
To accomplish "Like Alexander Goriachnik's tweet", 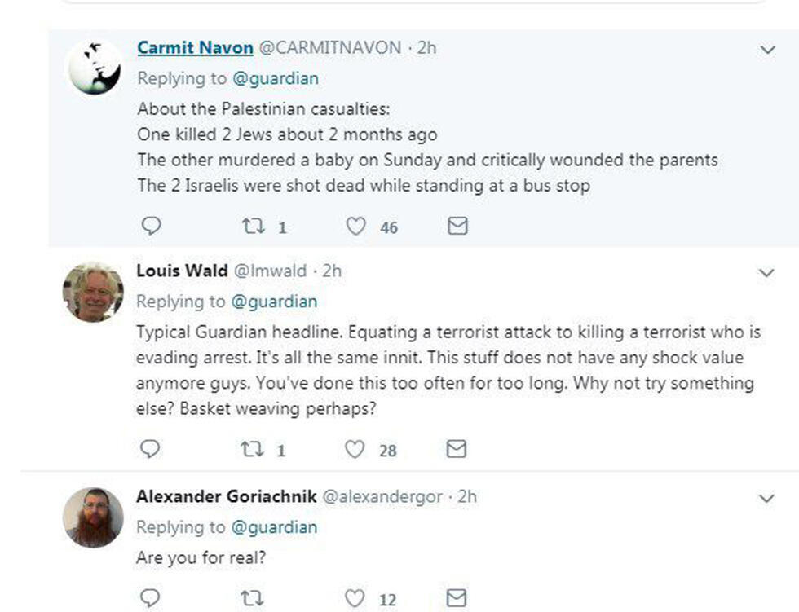I will (355, 598).
